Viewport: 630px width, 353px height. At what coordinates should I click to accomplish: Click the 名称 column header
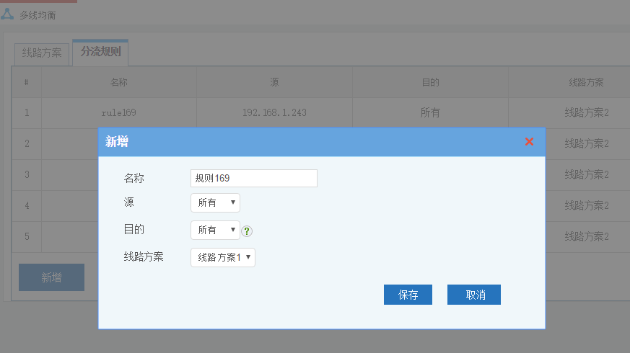pyautogui.click(x=119, y=82)
